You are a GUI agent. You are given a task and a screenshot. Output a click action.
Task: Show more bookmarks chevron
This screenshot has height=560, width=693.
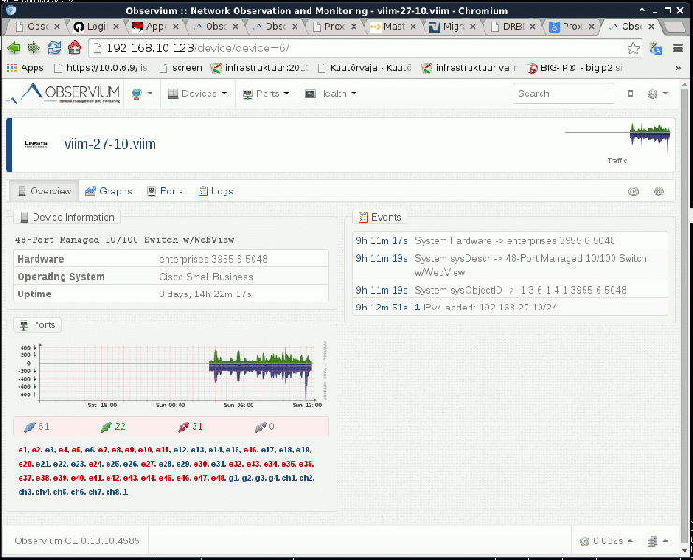[x=678, y=68]
